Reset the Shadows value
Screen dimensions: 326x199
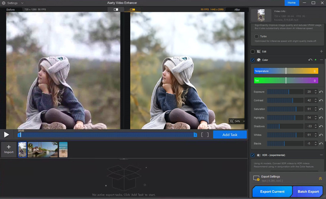(321, 126)
